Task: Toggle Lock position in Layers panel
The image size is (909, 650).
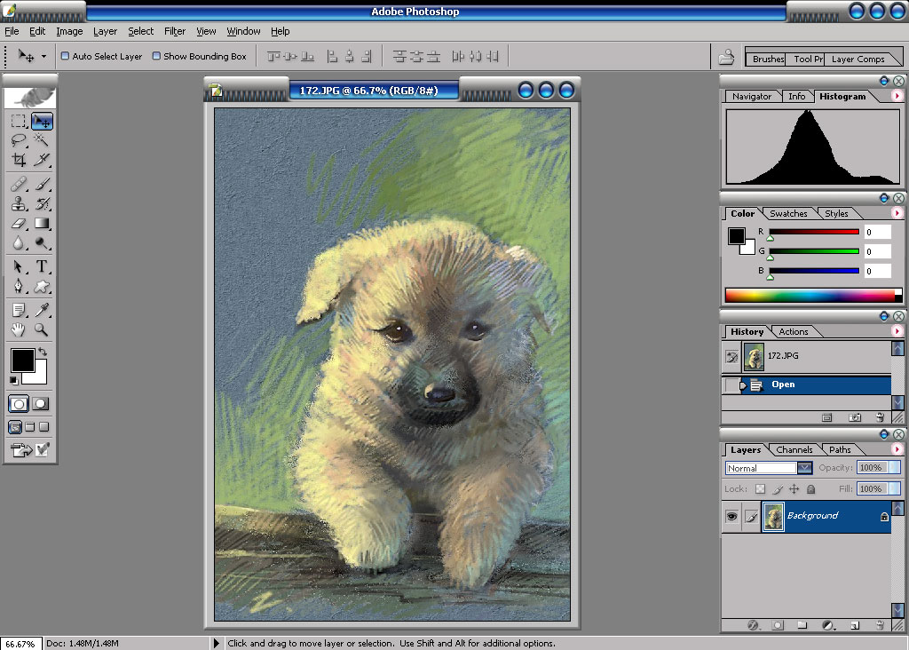Action: click(x=794, y=488)
